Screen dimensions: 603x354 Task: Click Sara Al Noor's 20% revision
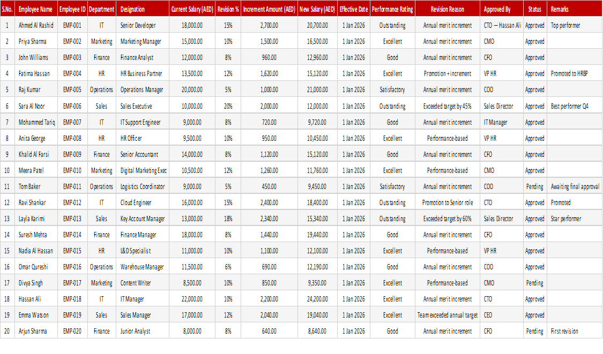tap(228, 107)
